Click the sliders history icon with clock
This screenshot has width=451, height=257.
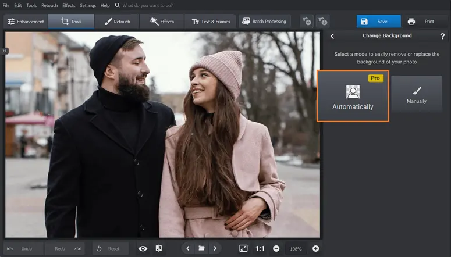[323, 22]
